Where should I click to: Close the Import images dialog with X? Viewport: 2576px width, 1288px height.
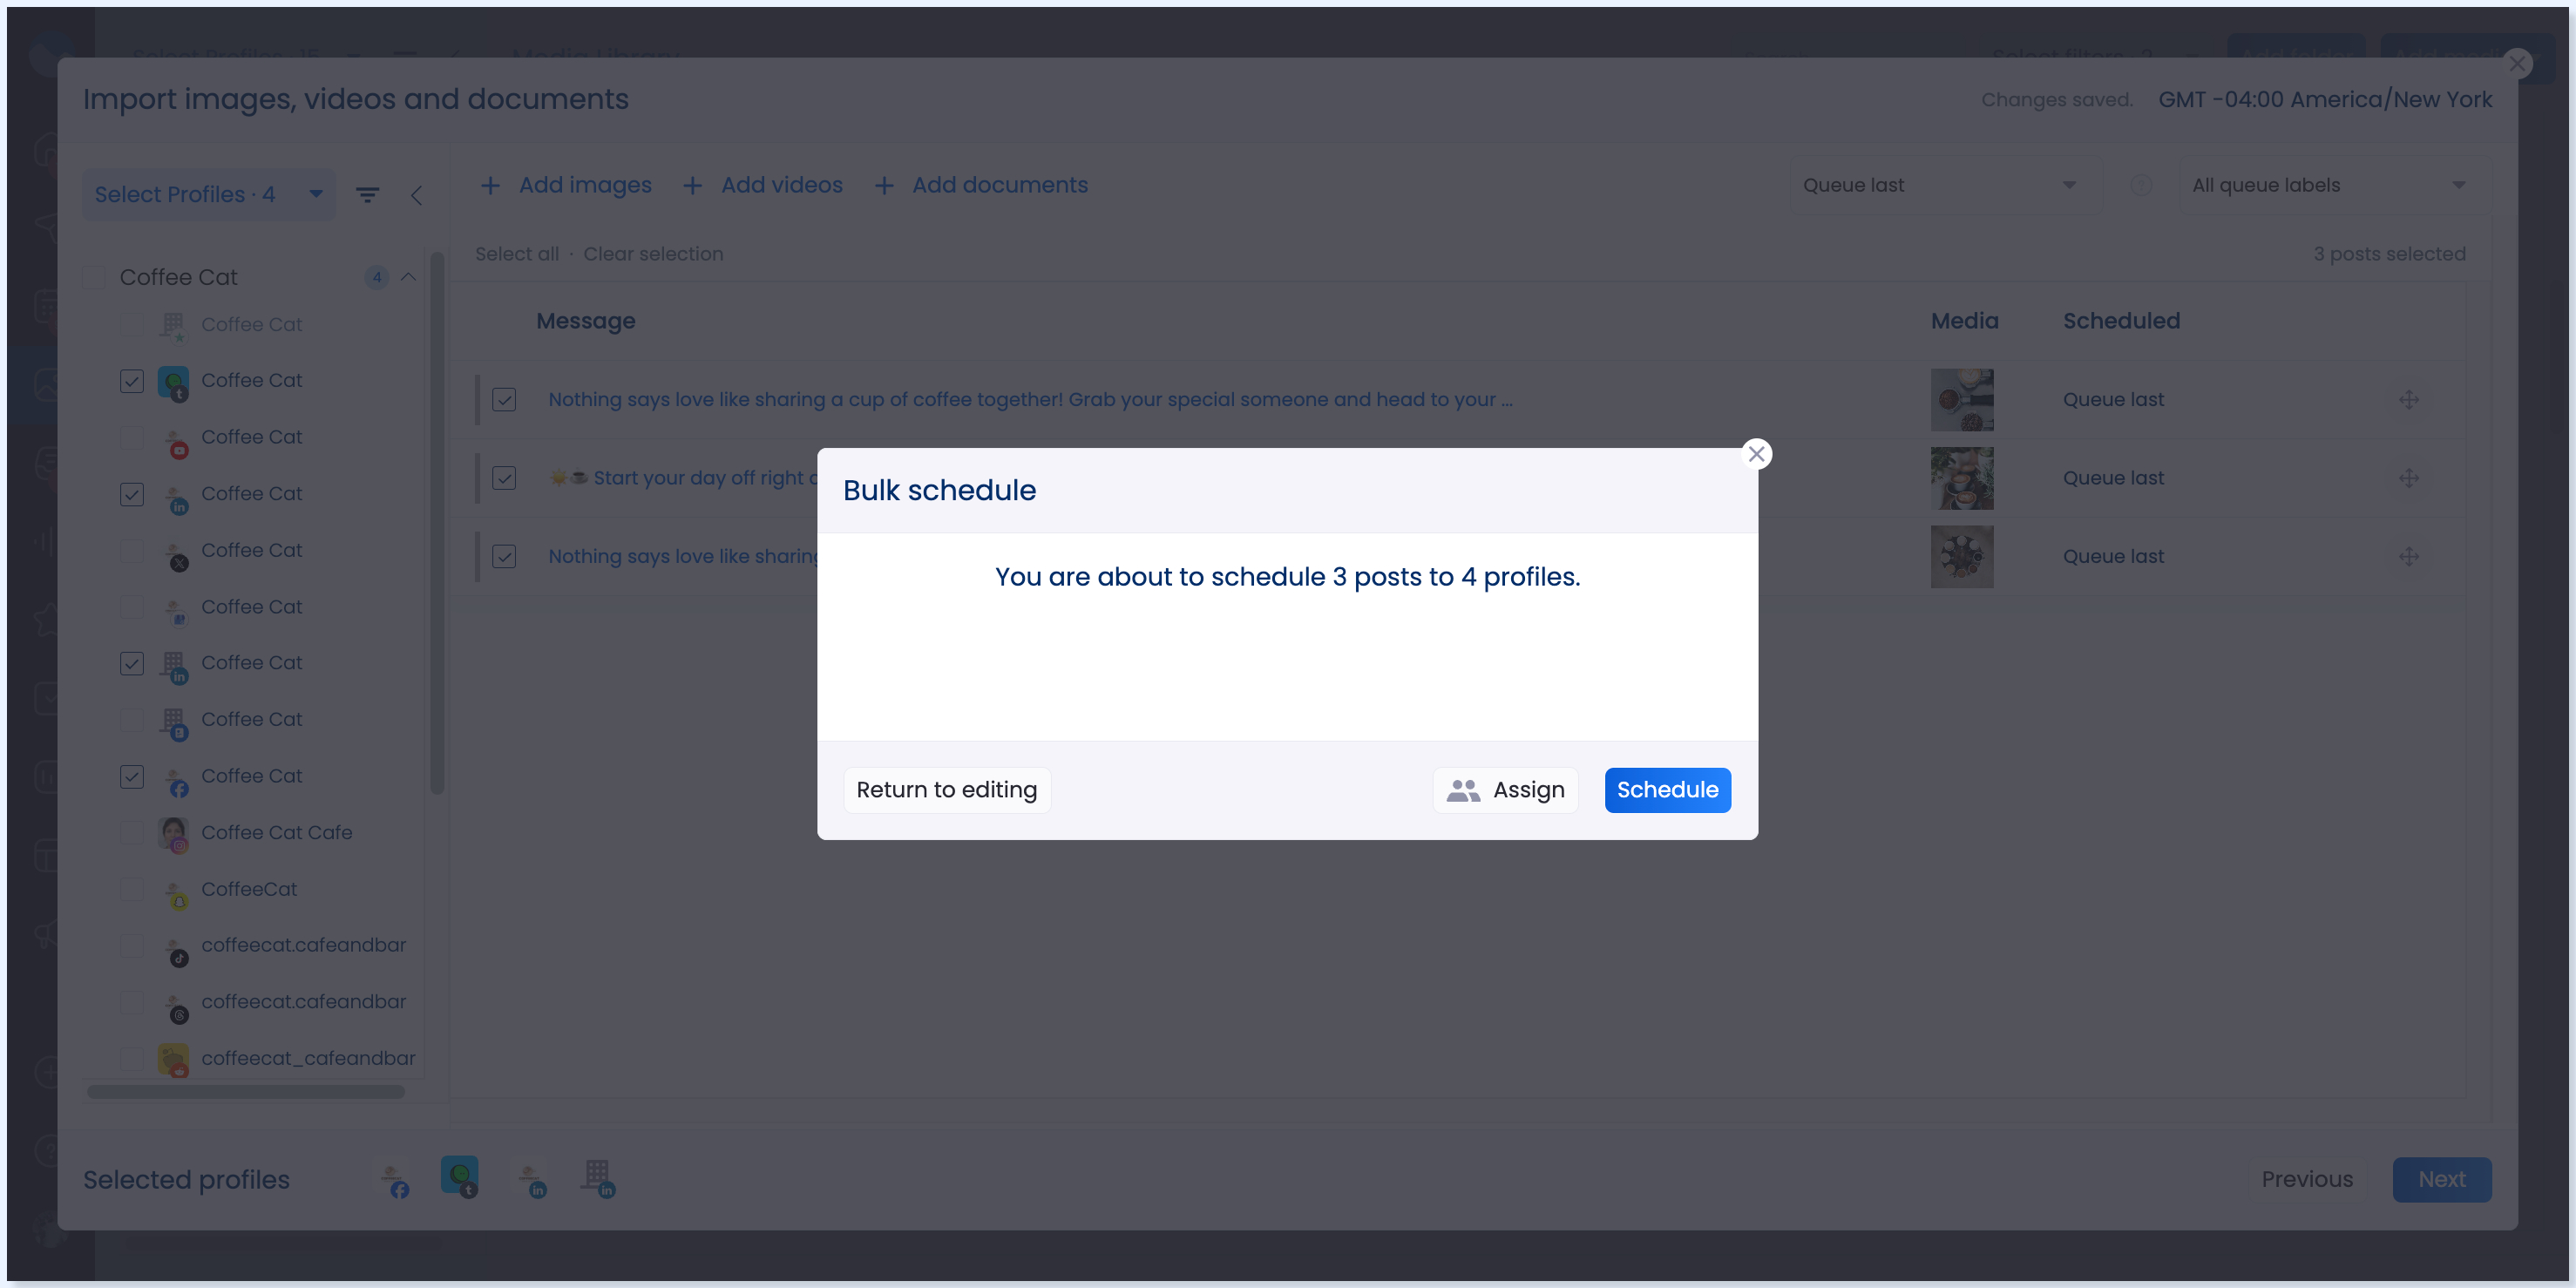pos(2517,64)
